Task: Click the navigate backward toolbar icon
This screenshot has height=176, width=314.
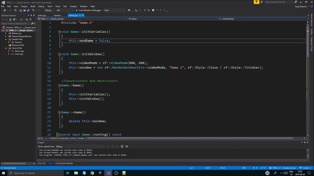Action: pos(4,10)
